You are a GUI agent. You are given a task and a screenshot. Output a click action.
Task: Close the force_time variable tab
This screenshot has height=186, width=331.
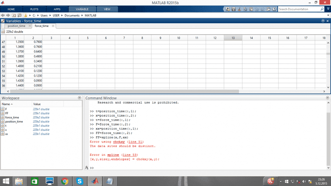(53, 26)
